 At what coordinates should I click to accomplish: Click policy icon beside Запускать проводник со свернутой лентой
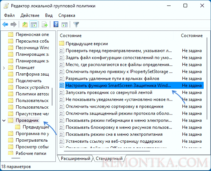[x=62, y=92]
